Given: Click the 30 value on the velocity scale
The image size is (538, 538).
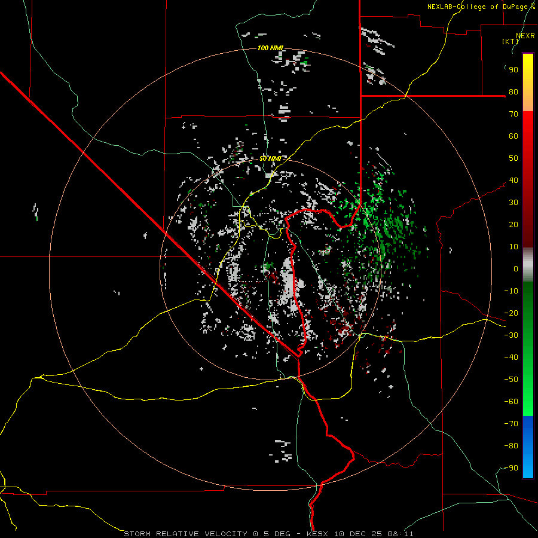Looking at the screenshot, I should [513, 203].
